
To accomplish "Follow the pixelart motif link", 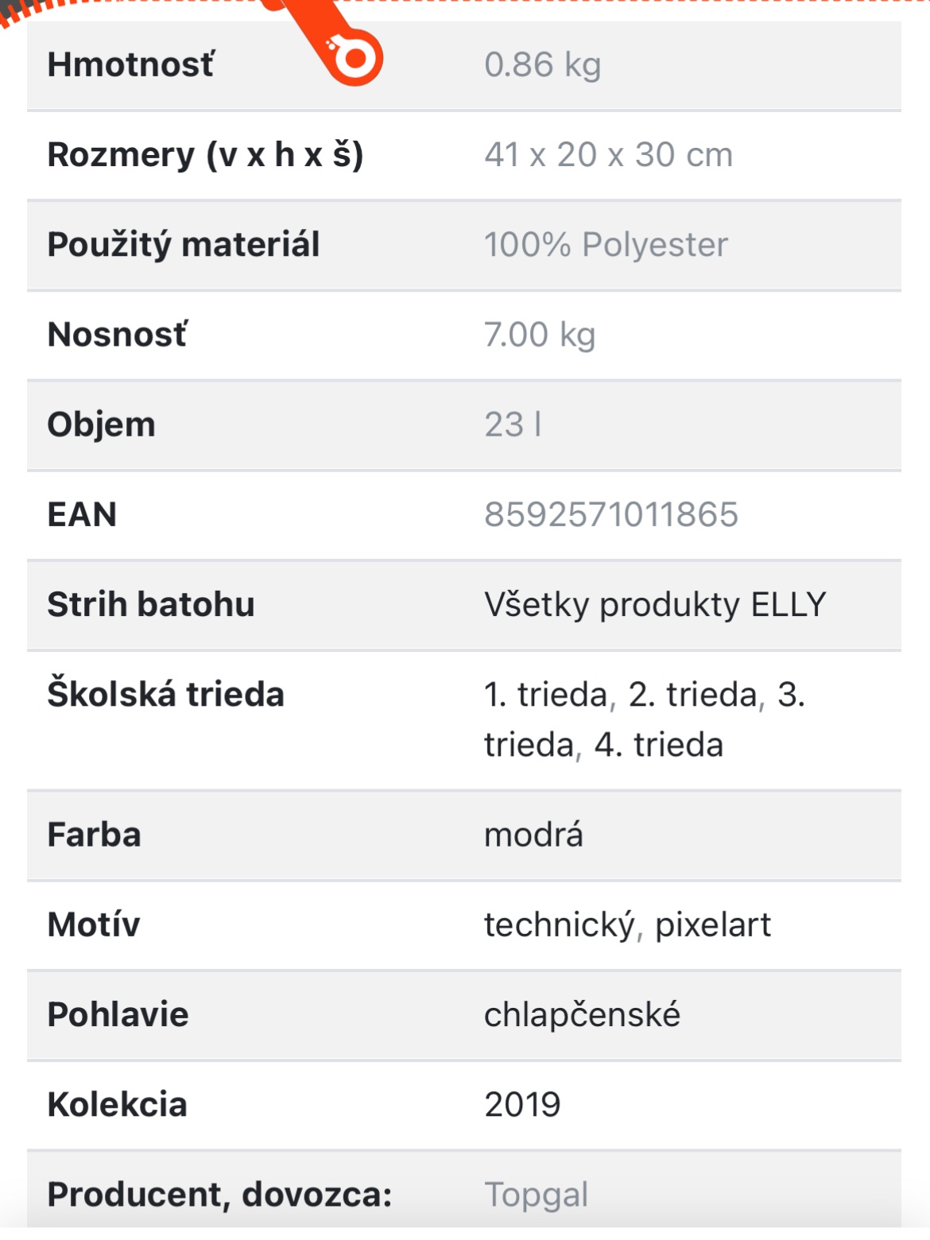I will pyautogui.click(x=713, y=925).
